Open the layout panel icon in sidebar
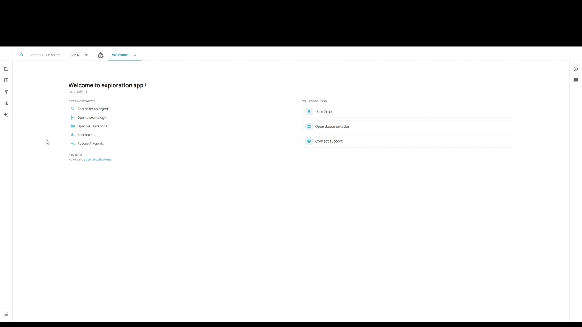 6,81
